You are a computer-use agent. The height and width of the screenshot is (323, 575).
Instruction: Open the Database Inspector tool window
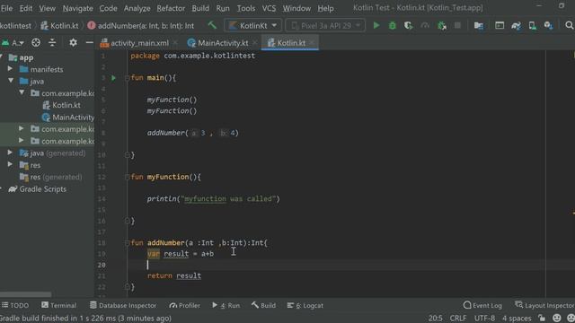coord(123,305)
